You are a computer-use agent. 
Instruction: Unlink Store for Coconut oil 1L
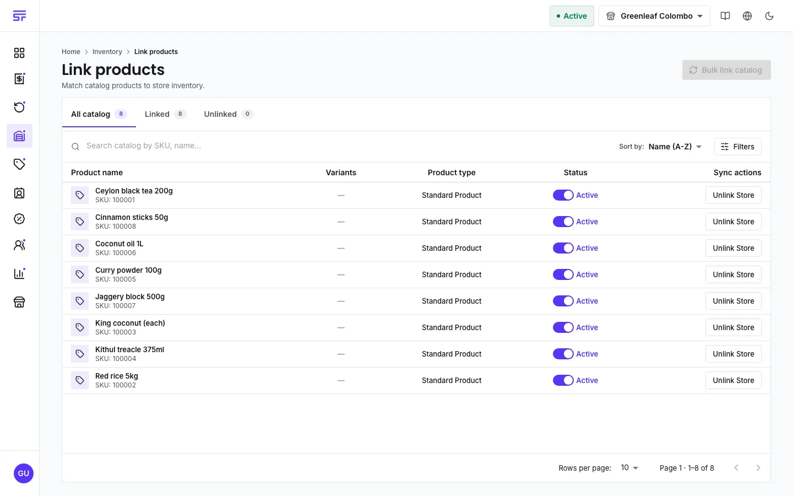(734, 248)
